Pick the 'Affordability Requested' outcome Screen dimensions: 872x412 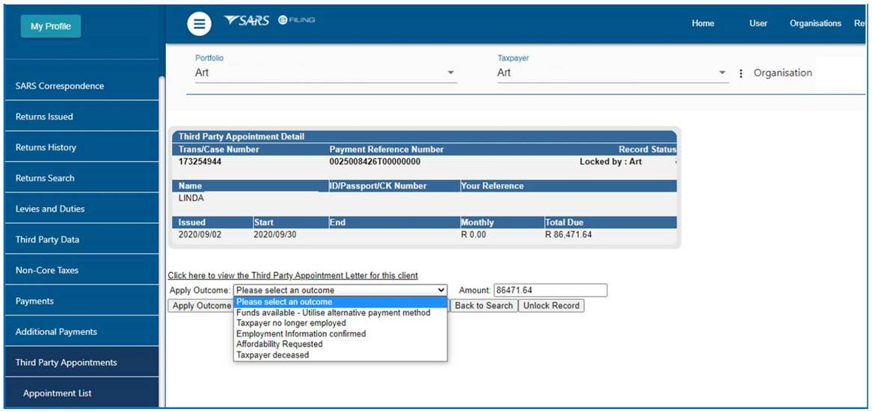tap(279, 344)
